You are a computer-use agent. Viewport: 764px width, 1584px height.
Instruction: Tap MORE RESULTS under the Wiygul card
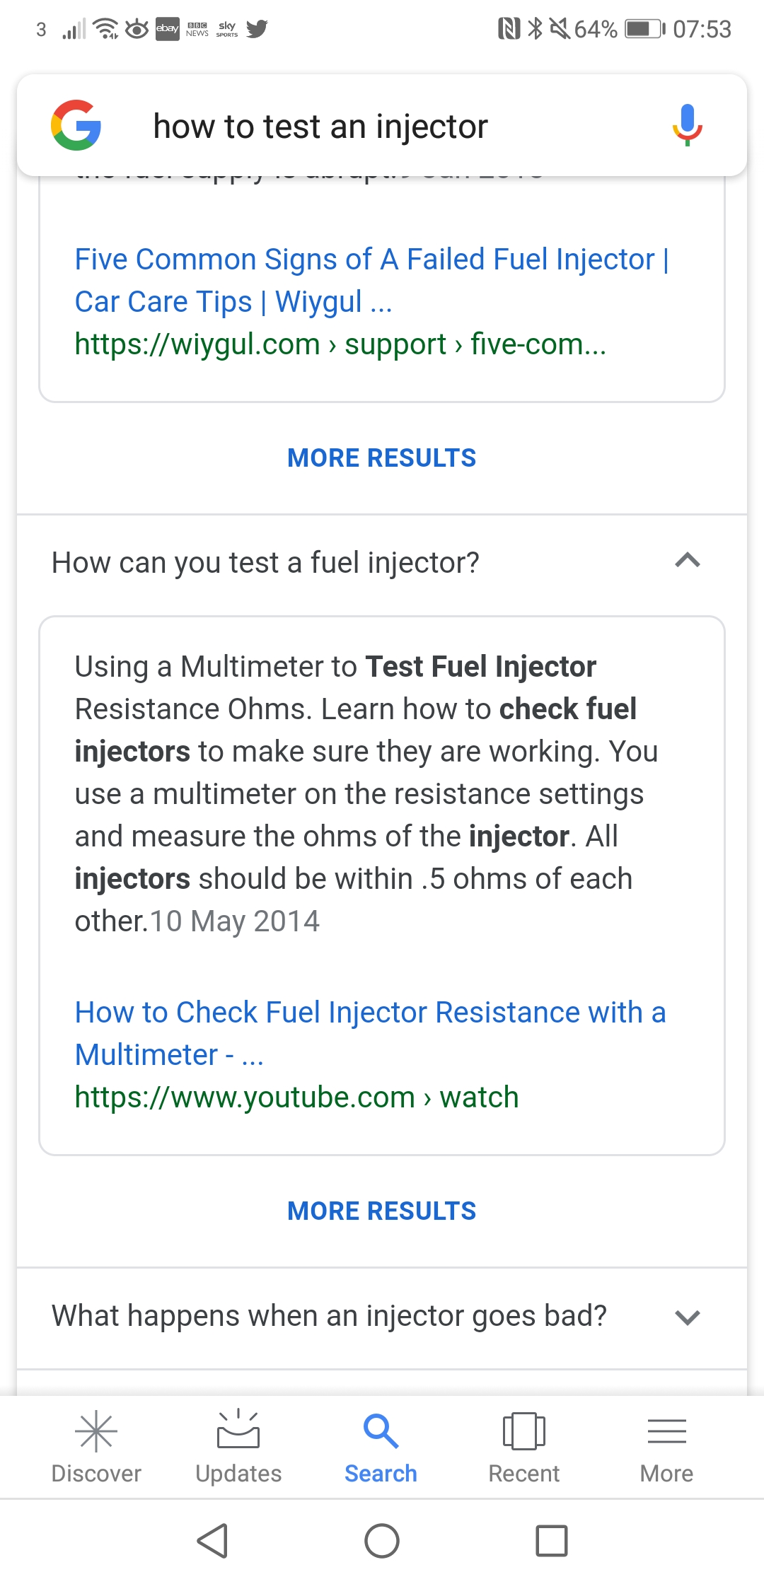381,458
